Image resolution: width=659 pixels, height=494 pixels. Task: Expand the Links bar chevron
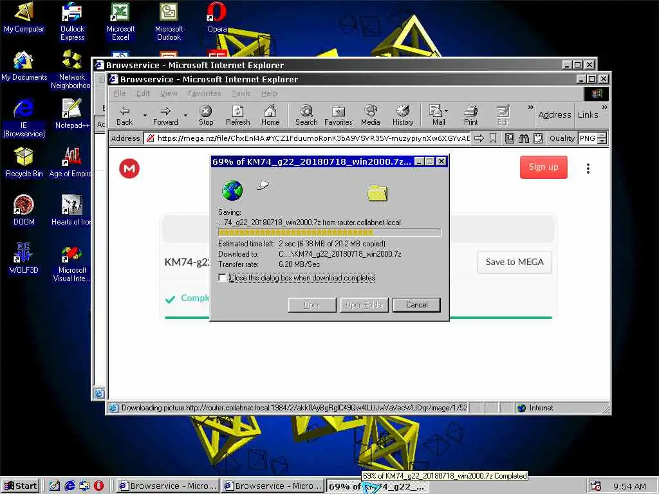click(604, 107)
